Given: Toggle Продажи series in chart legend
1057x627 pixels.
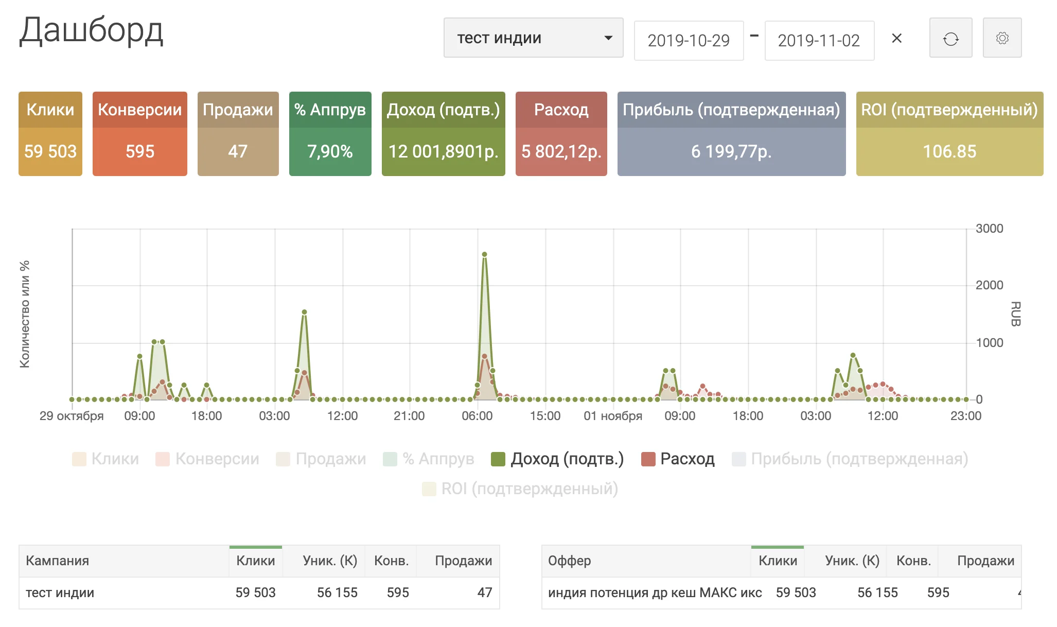Looking at the screenshot, I should pyautogui.click(x=321, y=459).
